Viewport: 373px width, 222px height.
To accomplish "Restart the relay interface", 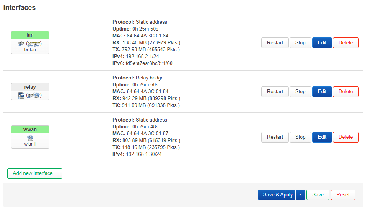I will pos(275,92).
